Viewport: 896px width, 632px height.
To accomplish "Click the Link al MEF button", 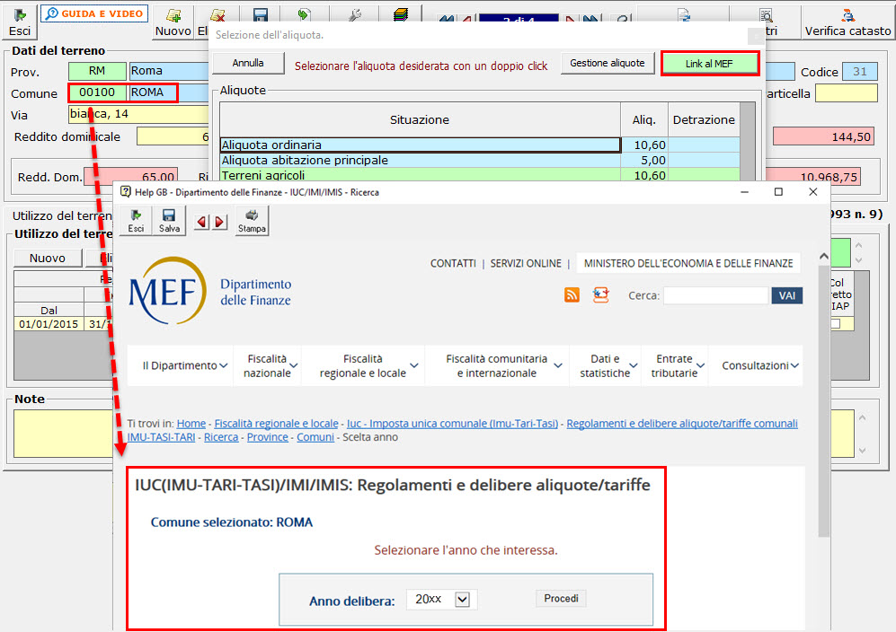I will (709, 64).
